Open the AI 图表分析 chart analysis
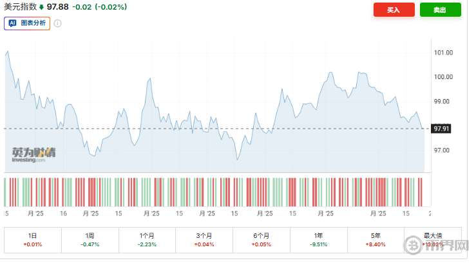 [28, 23]
